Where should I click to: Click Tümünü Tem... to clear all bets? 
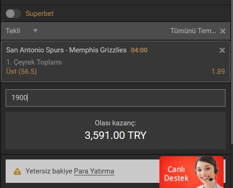(x=193, y=31)
